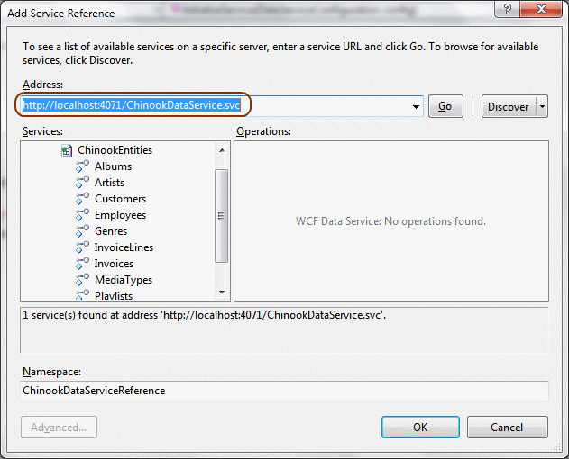This screenshot has height=459, width=569.
Task: Click the MediaTypes entity set icon
Action: pos(82,280)
